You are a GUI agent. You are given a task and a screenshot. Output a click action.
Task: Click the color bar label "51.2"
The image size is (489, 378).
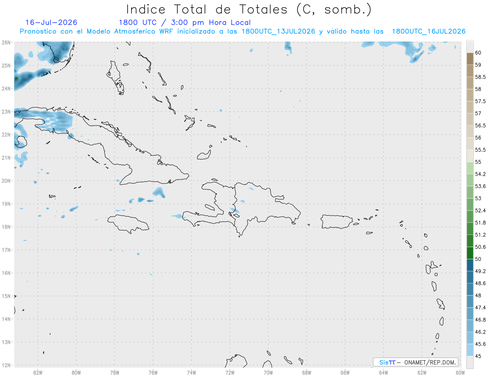pyautogui.click(x=480, y=235)
